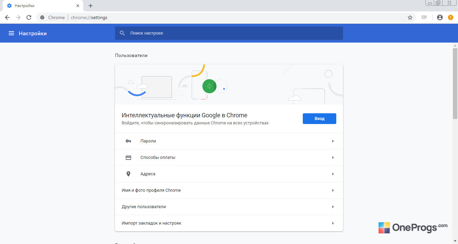This screenshot has height=244, width=458.
Task: Reload the settings page
Action: 29,17
